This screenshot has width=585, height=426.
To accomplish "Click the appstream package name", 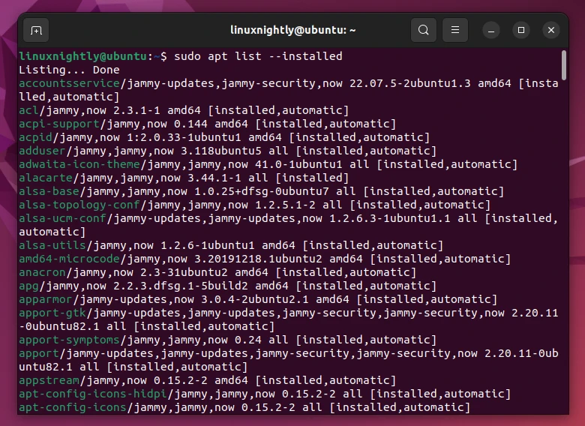I will pyautogui.click(x=49, y=380).
